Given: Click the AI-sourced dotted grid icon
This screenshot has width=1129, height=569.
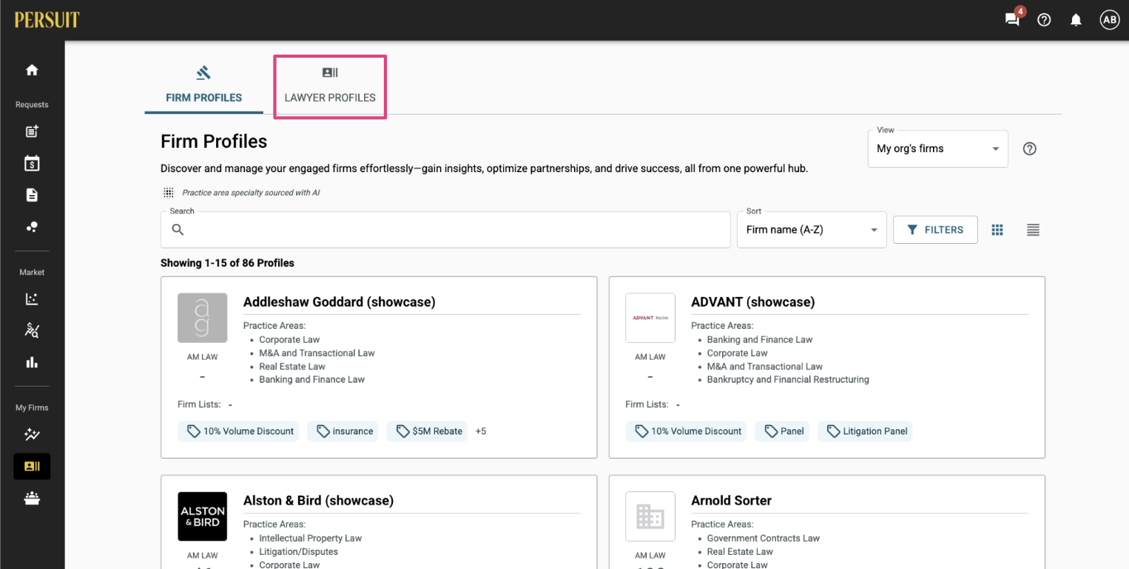Looking at the screenshot, I should point(169,193).
